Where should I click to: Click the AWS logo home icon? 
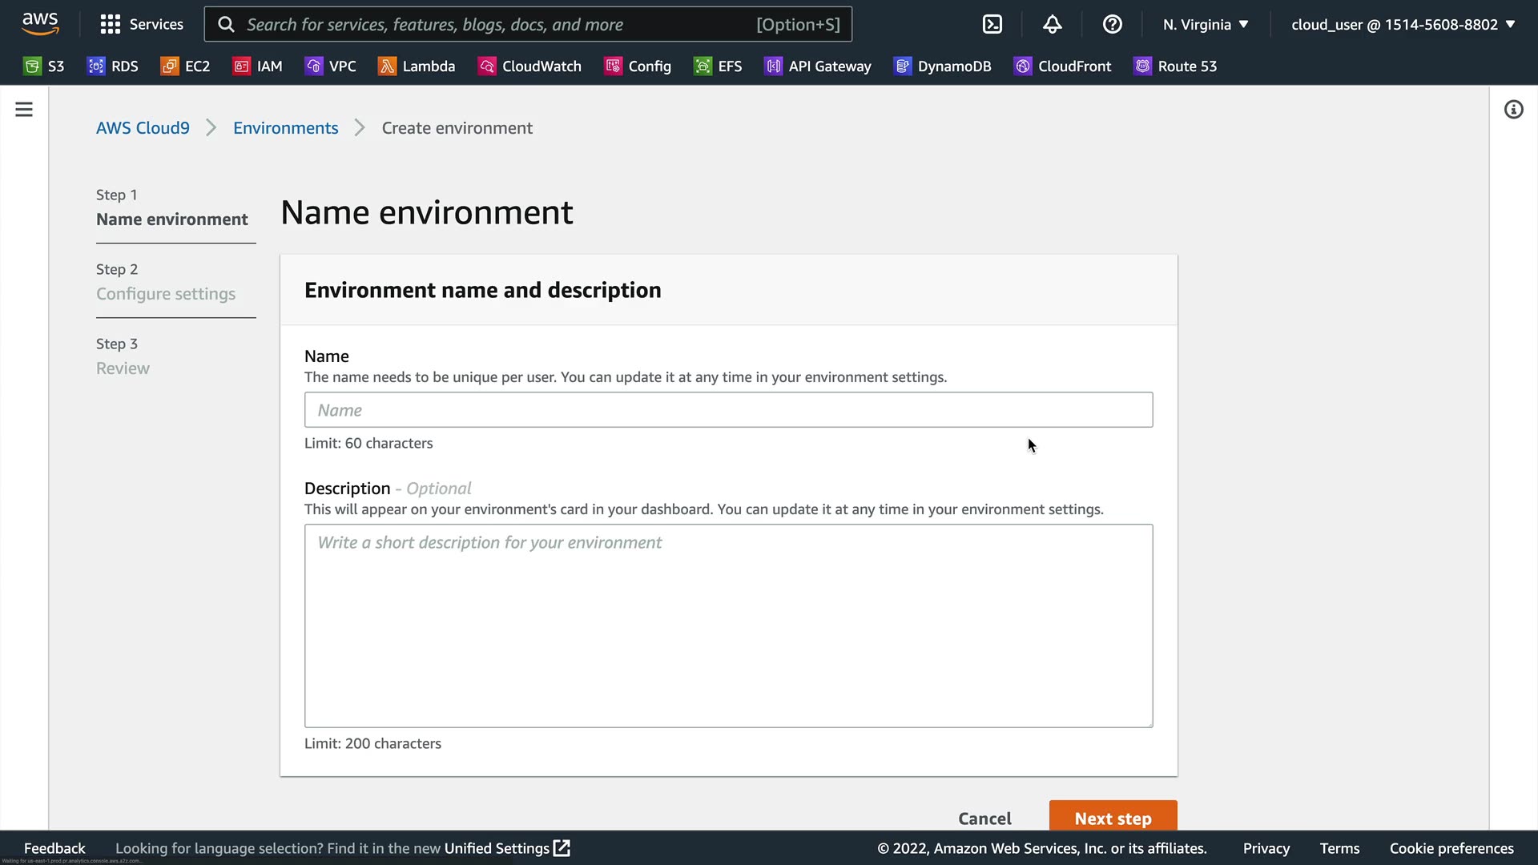pos(40,24)
